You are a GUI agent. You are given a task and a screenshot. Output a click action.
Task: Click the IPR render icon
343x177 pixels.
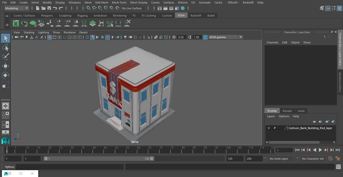pyautogui.click(x=171, y=8)
